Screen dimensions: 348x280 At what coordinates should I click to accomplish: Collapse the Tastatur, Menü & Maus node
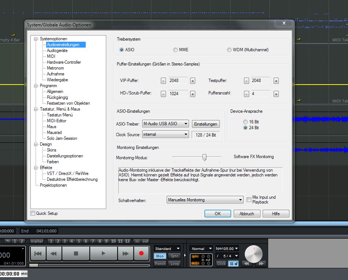coord(36,109)
